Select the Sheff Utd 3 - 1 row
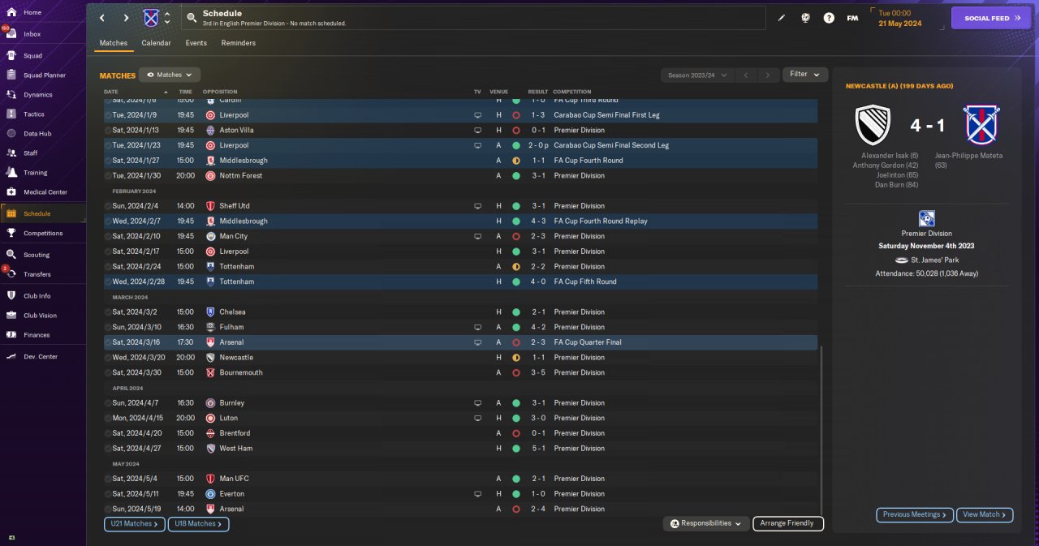Image resolution: width=1039 pixels, height=546 pixels. click(461, 206)
